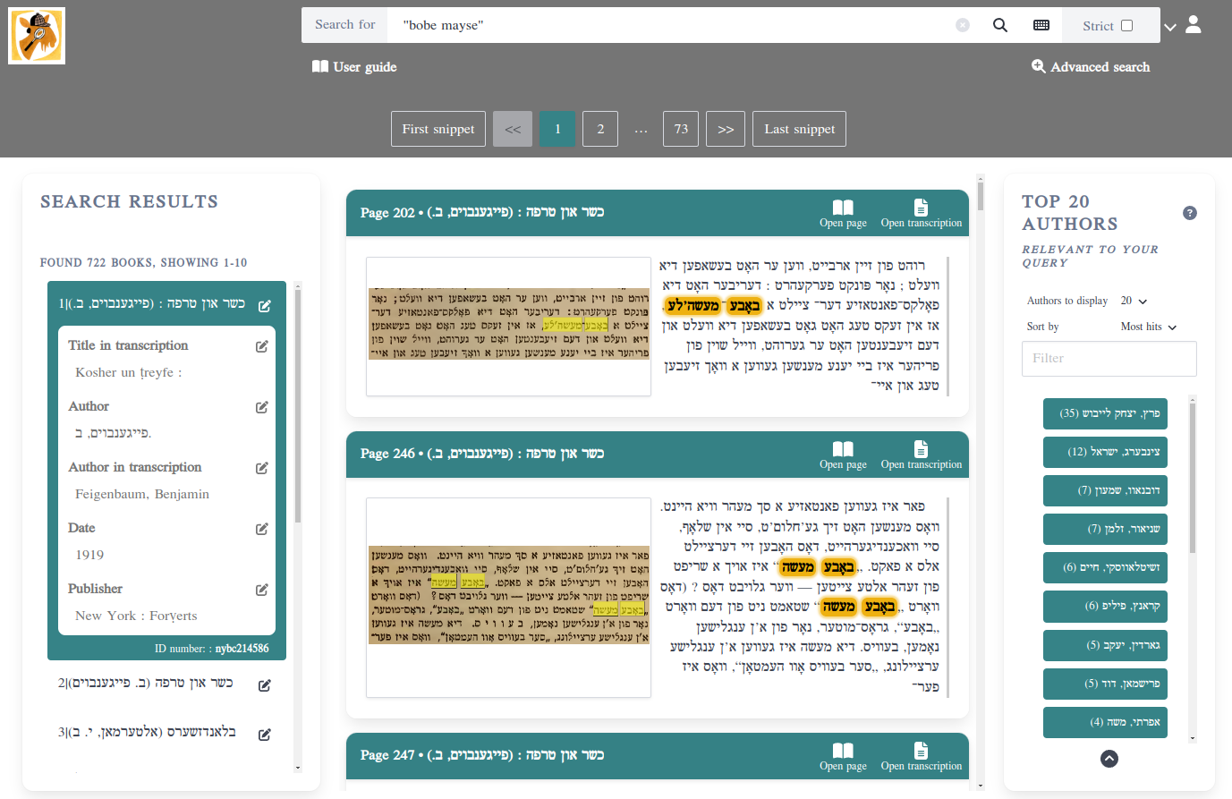
Task: Change the Sort by Most hits dropdown
Action: point(1149,327)
